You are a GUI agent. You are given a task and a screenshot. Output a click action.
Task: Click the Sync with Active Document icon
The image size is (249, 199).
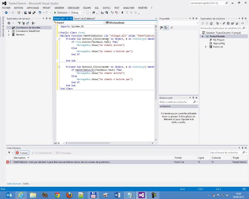click(x=224, y=23)
